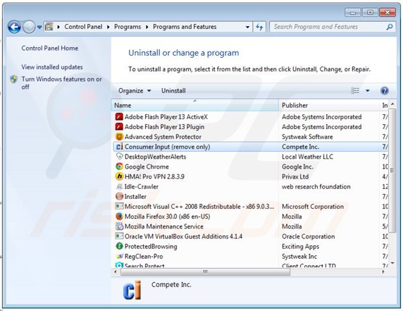Click the RegClean-Pro icon

(x=120, y=256)
